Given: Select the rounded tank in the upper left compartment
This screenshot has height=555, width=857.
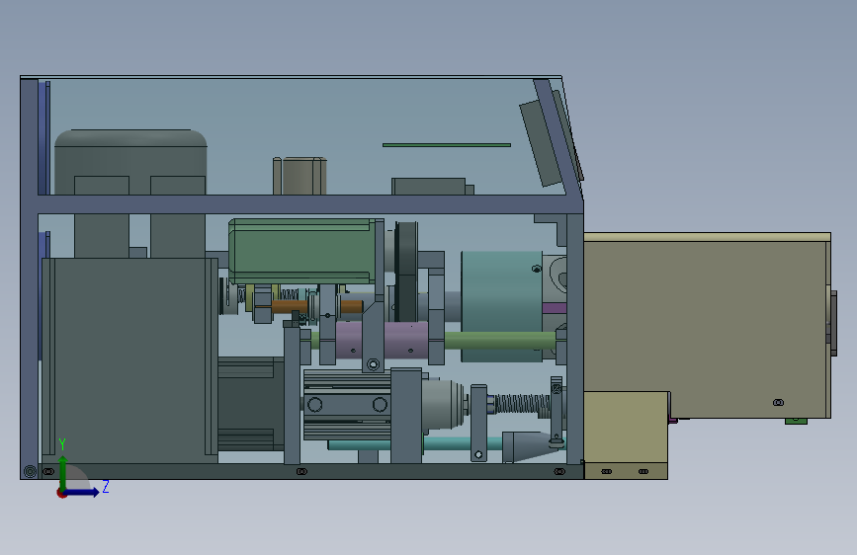Looking at the screenshot, I should (130, 162).
